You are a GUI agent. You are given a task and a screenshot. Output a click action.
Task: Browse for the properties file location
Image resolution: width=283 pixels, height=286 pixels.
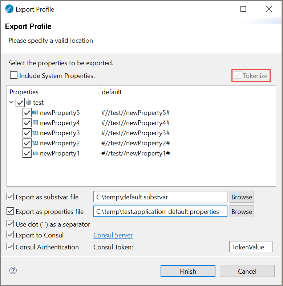coord(242,211)
